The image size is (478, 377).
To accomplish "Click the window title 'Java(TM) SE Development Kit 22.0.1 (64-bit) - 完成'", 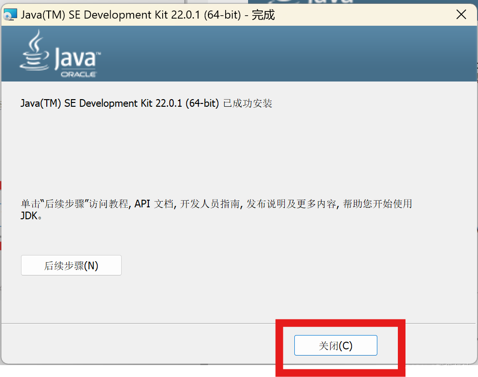I will pyautogui.click(x=147, y=15).
